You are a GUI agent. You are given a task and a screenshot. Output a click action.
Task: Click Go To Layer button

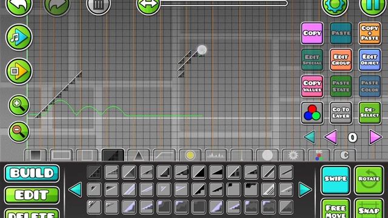[341, 113]
